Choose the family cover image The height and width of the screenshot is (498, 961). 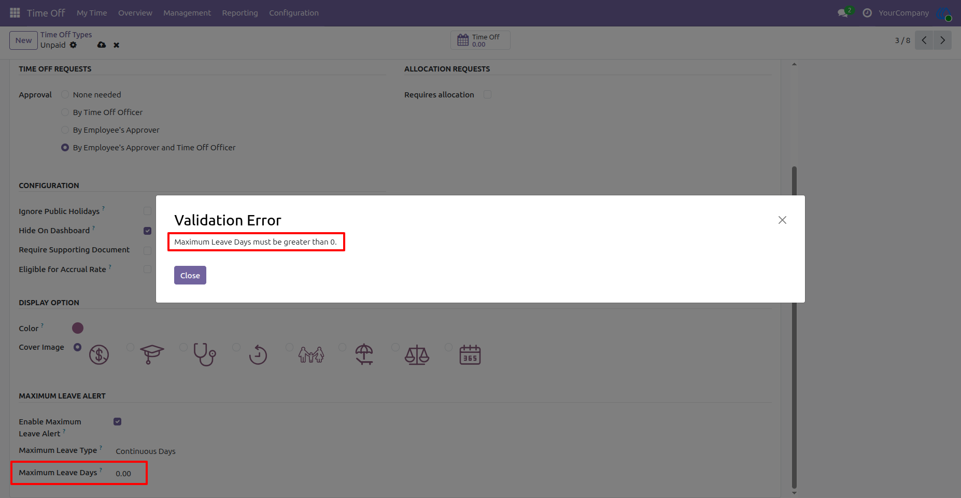tap(311, 355)
